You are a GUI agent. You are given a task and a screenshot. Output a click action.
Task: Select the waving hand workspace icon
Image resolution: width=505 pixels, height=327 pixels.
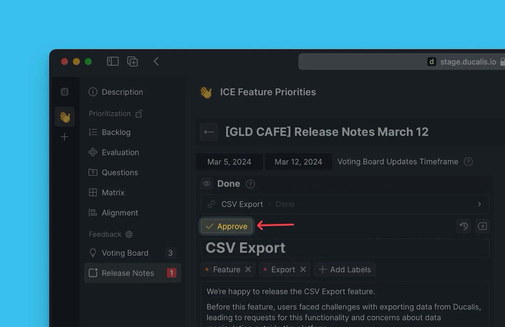(65, 117)
